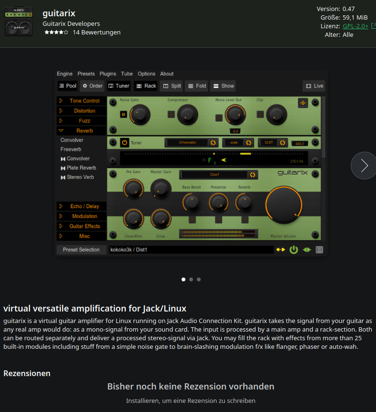Open the 14 Bewertungen ratings text
This screenshot has width=376, height=412.
(97, 33)
